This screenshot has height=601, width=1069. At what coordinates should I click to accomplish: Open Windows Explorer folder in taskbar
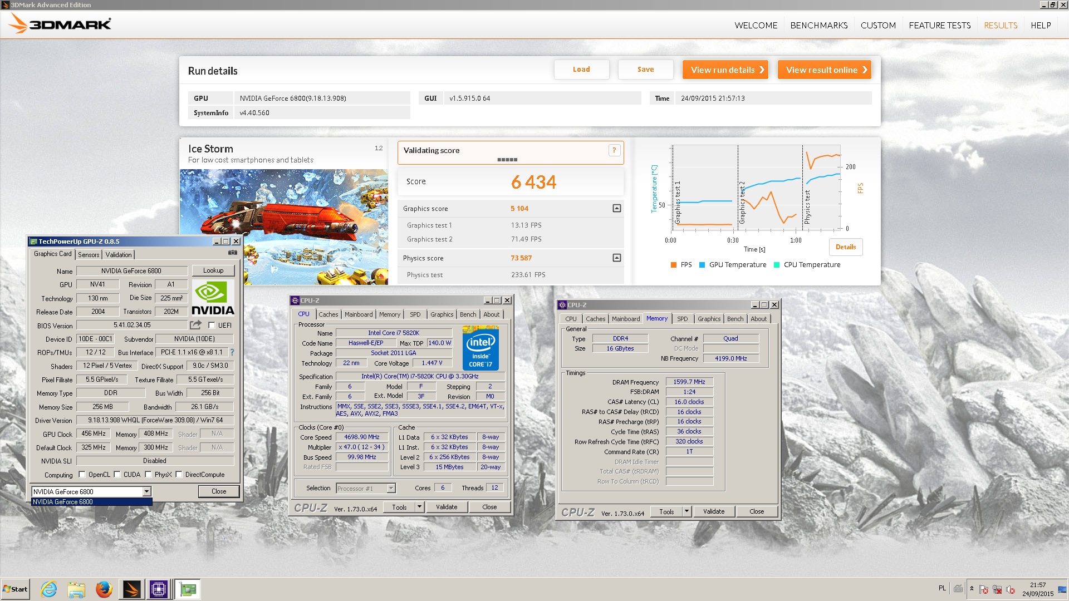pyautogui.click(x=76, y=589)
